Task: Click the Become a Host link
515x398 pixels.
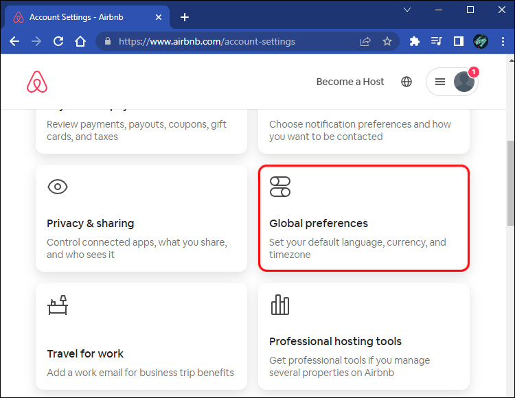Action: (350, 82)
